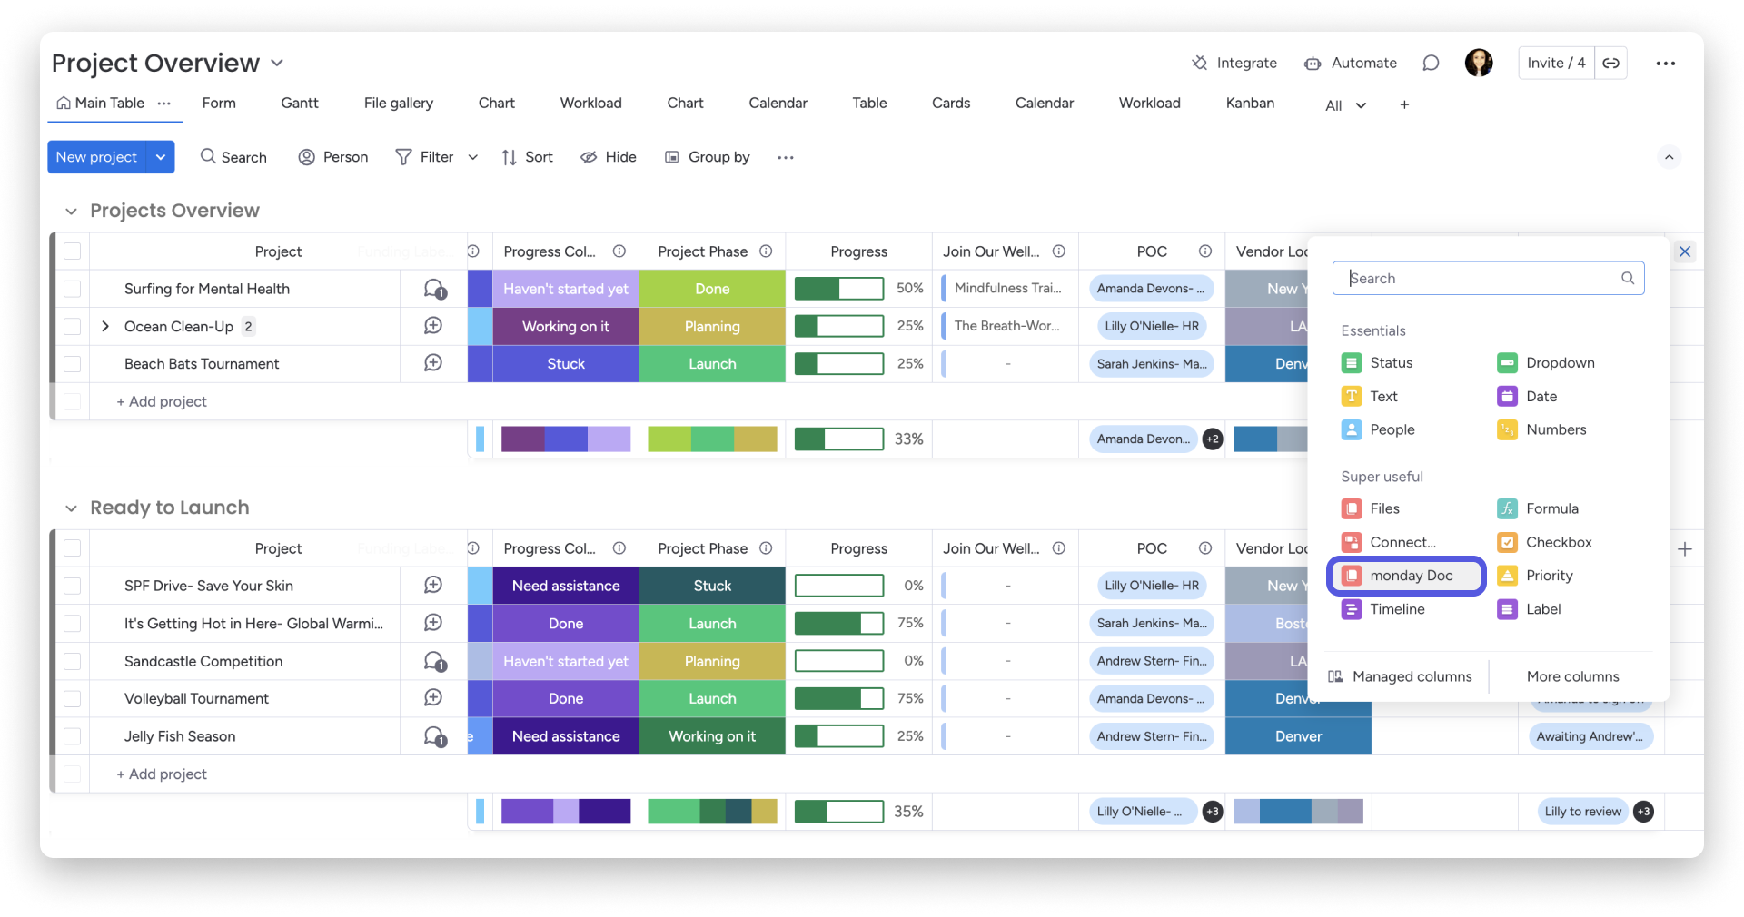Tick checkbox for Surfing for Mental Health
This screenshot has width=1744, height=917.
pos(73,289)
